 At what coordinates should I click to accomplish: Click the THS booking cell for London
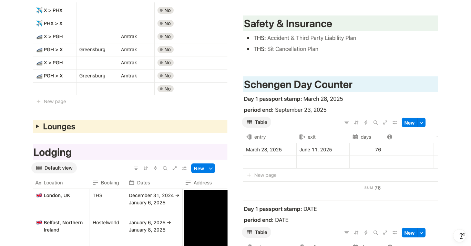coord(108,202)
